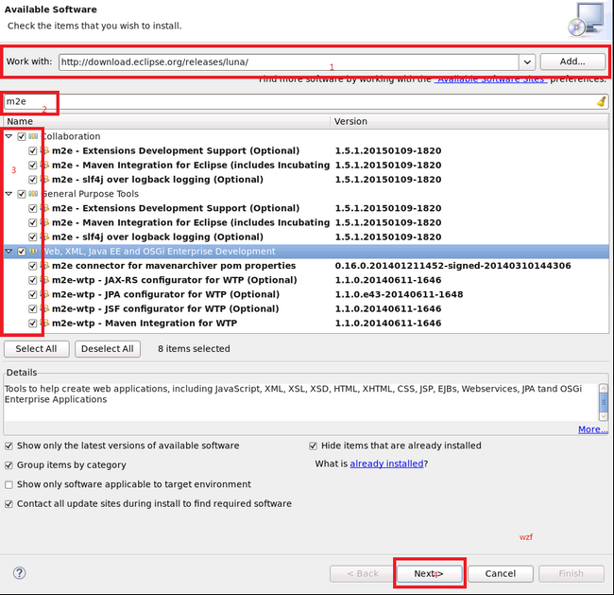Image resolution: width=614 pixels, height=595 pixels.
Task: Click the Cancel button
Action: (501, 573)
